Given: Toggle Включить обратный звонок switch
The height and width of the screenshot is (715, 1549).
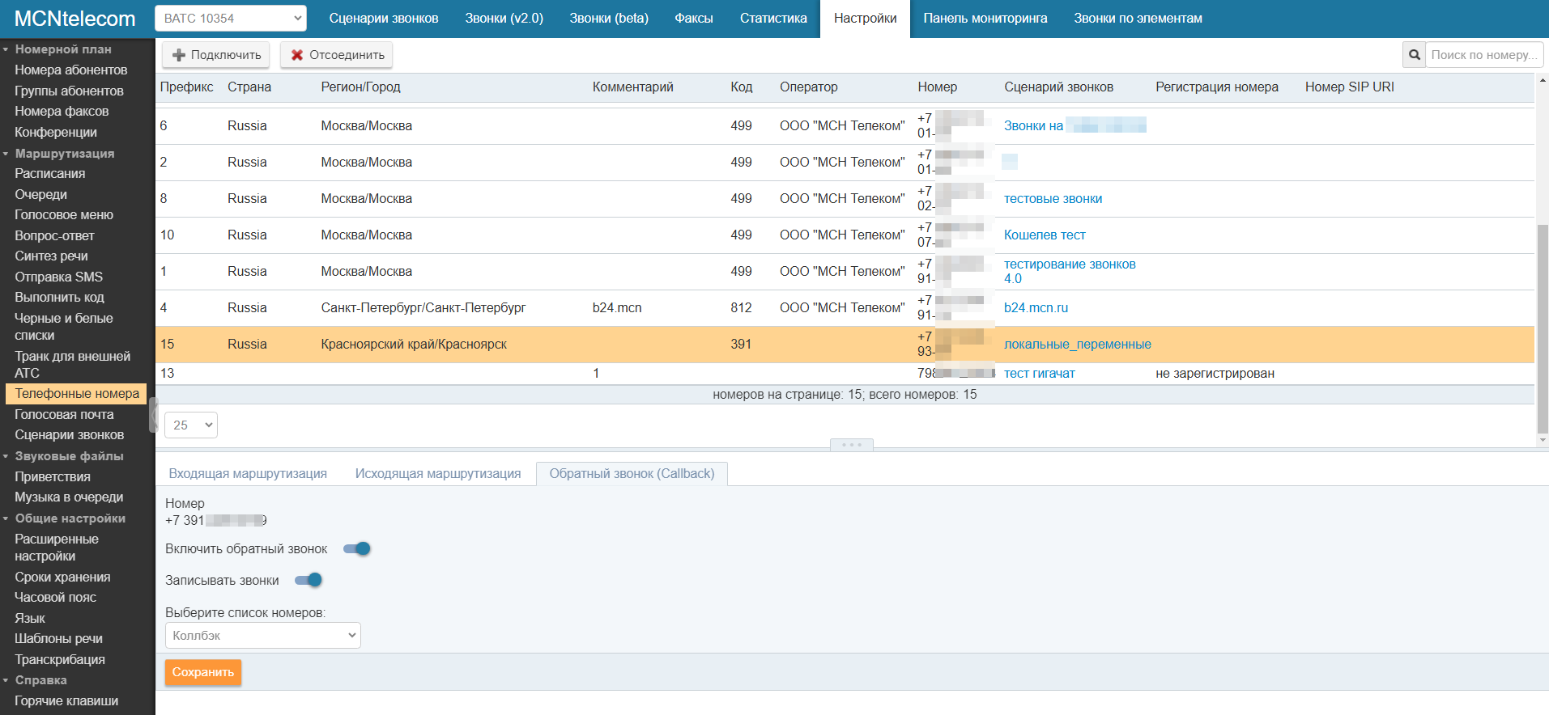Looking at the screenshot, I should coord(357,549).
